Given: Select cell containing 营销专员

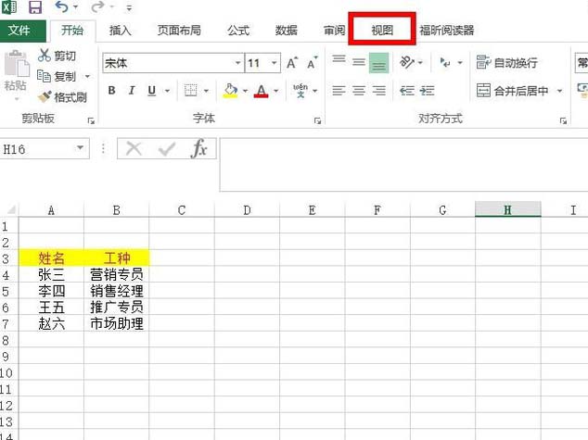Looking at the screenshot, I should [116, 274].
